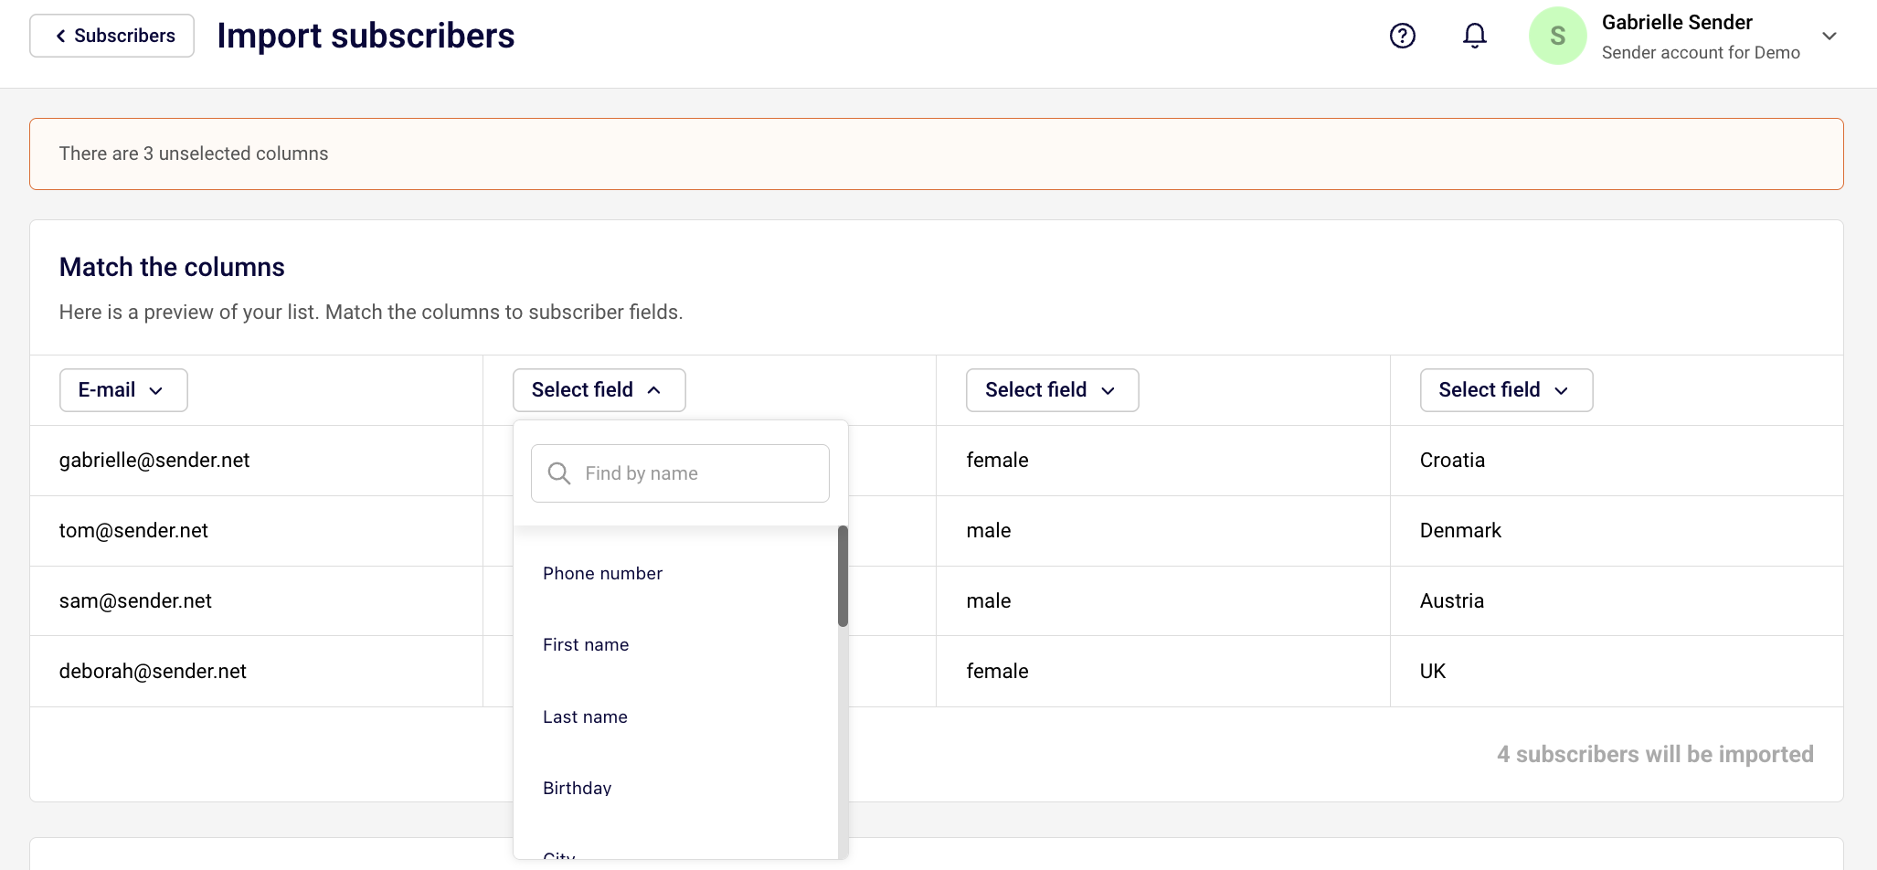Viewport: 1877px width, 870px height.
Task: Click the green S profile avatar
Action: (1557, 36)
